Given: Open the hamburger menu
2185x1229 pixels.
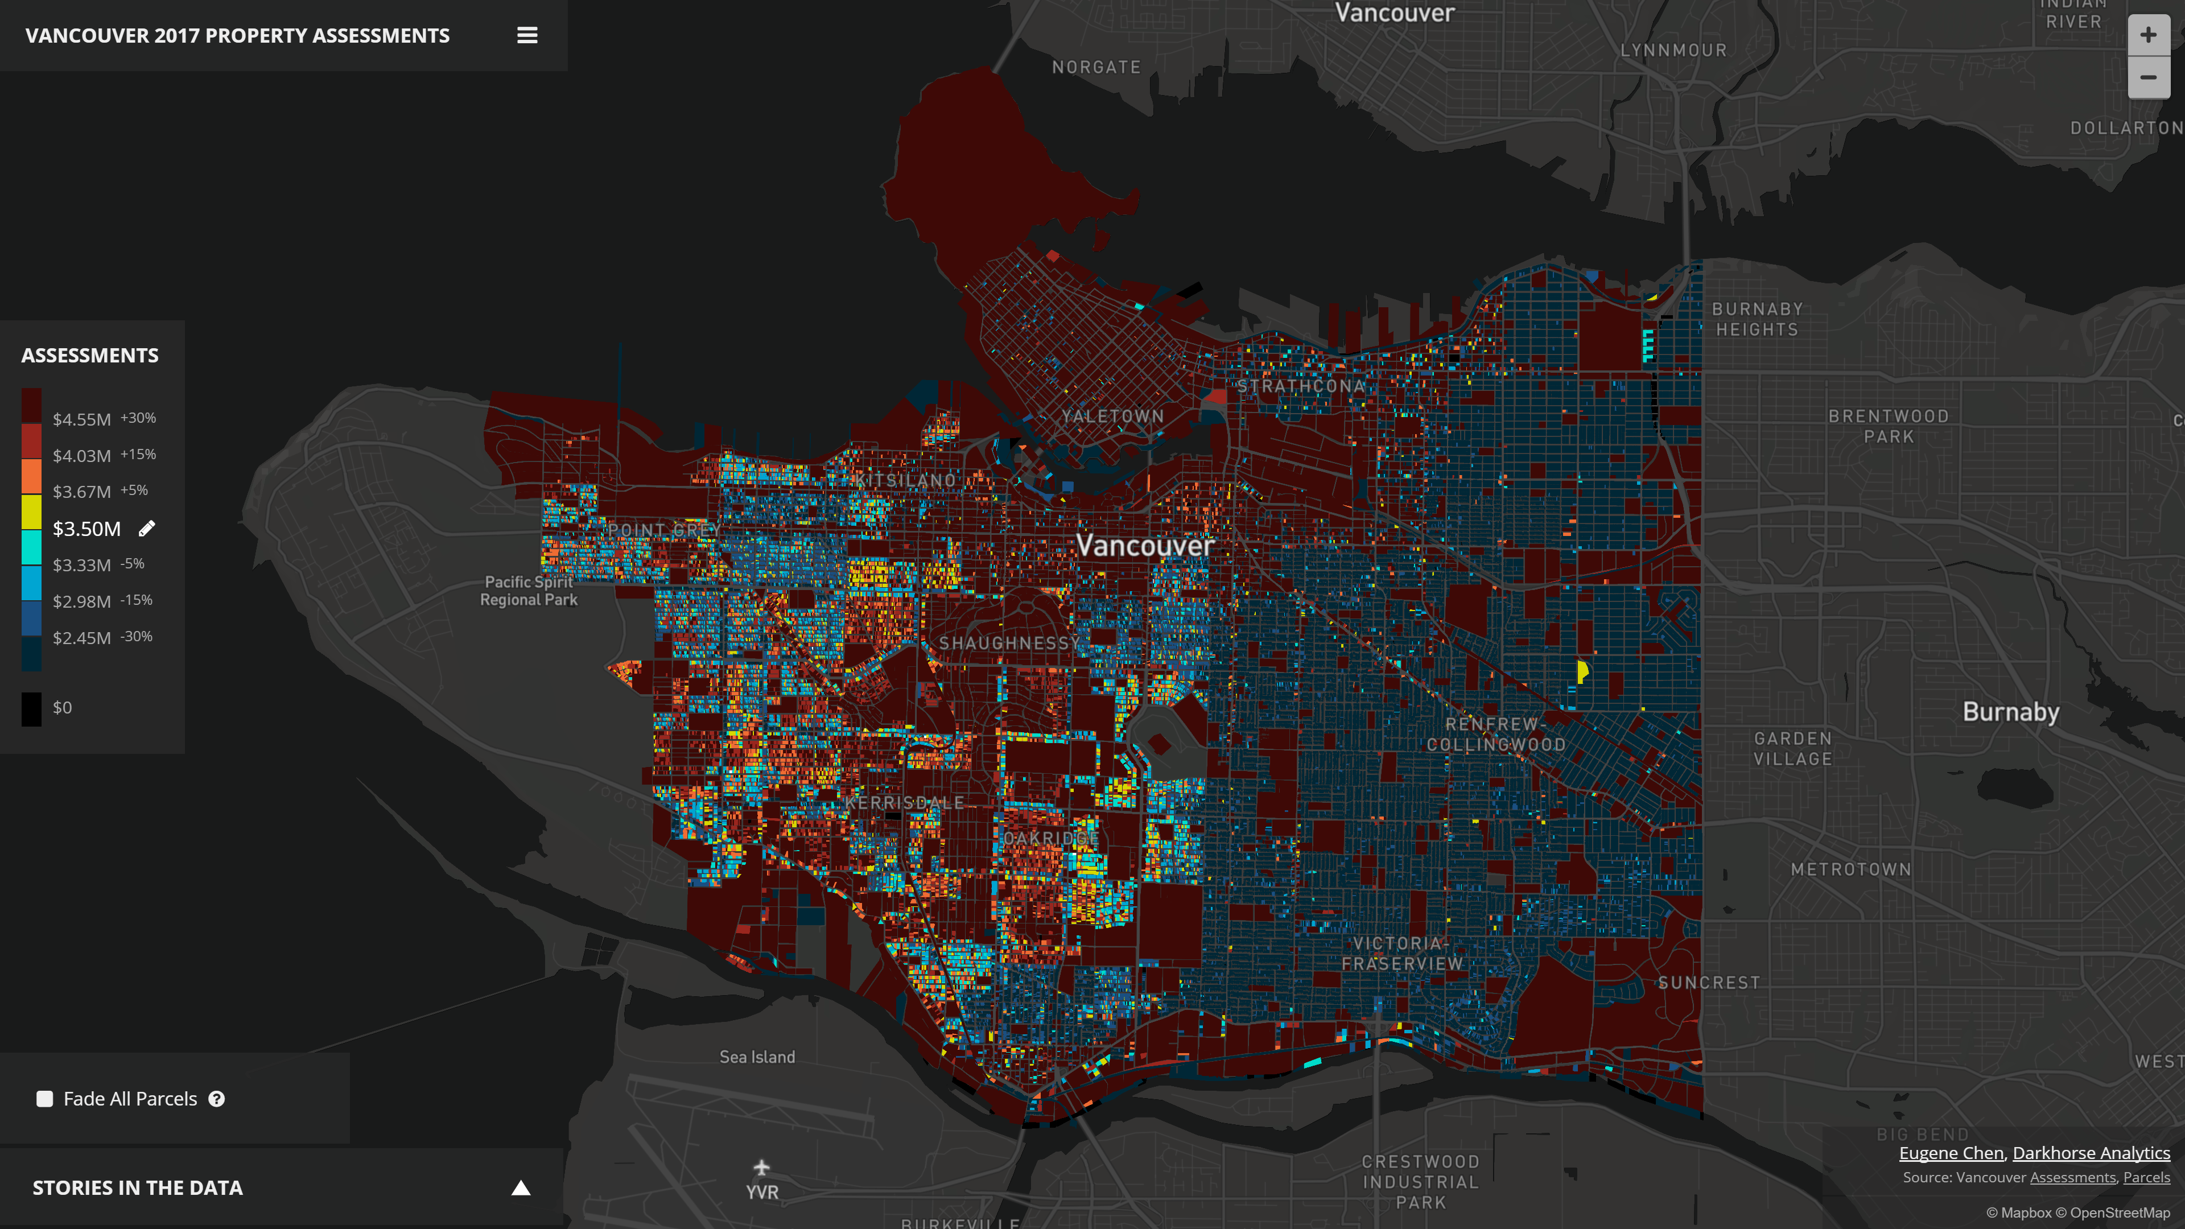Looking at the screenshot, I should coord(527,36).
